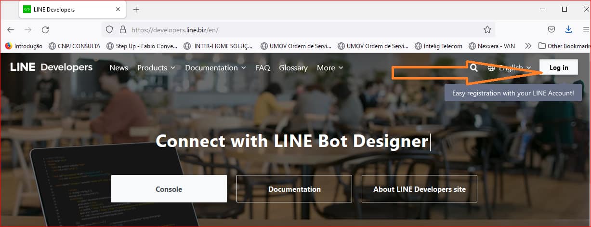Click the Log in button

558,67
